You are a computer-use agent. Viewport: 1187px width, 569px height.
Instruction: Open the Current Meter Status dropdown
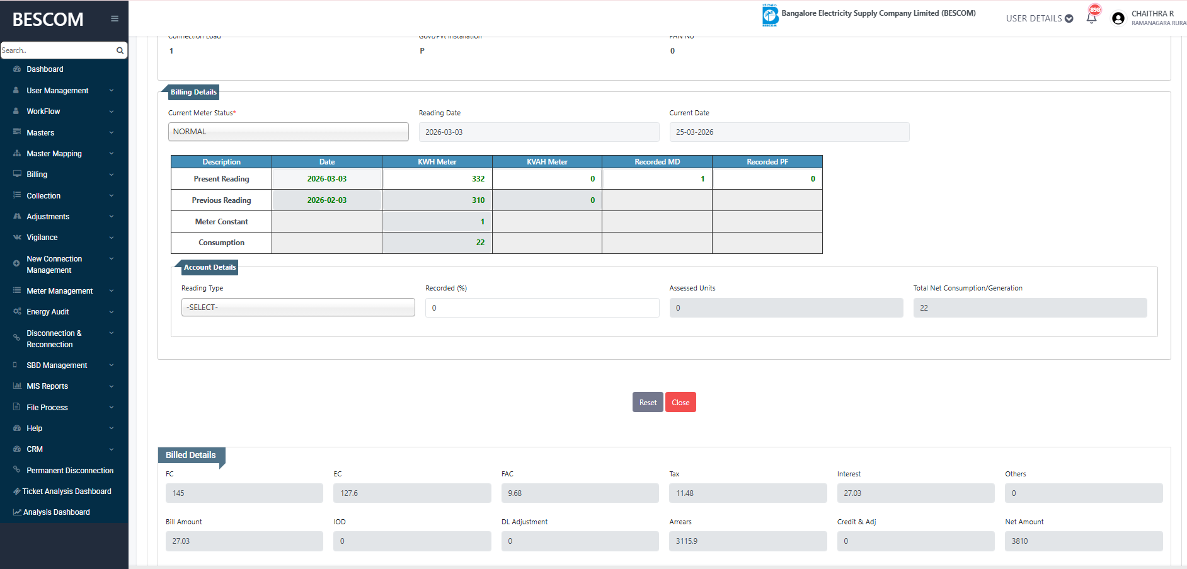click(x=288, y=132)
